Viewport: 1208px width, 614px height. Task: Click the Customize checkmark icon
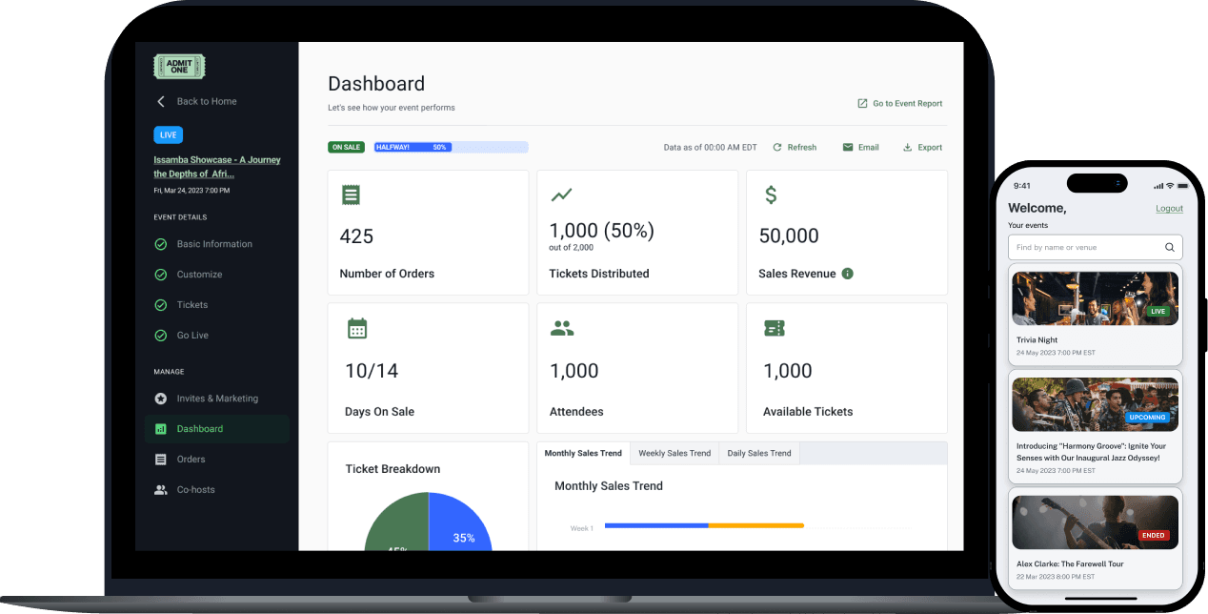tap(161, 275)
